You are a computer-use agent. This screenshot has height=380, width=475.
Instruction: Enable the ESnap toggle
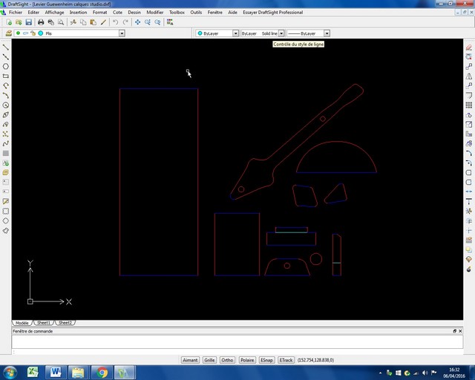point(266,360)
